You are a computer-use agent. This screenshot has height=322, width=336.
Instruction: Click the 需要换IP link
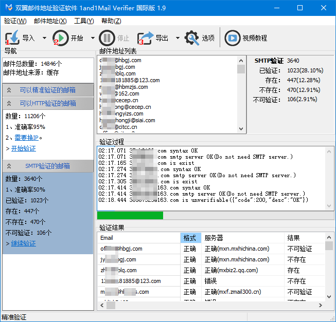click(x=26, y=138)
